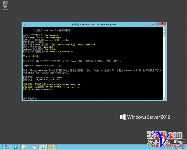Click the Format-List text
187x150 pixels.
(66, 52)
